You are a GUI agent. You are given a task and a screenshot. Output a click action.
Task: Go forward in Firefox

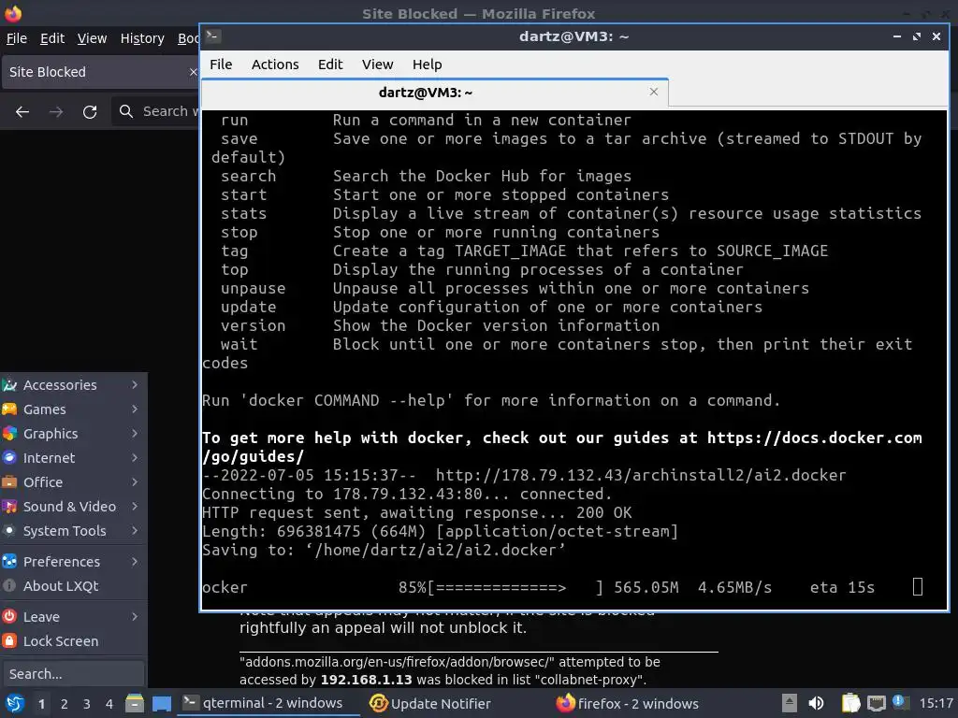tap(56, 112)
